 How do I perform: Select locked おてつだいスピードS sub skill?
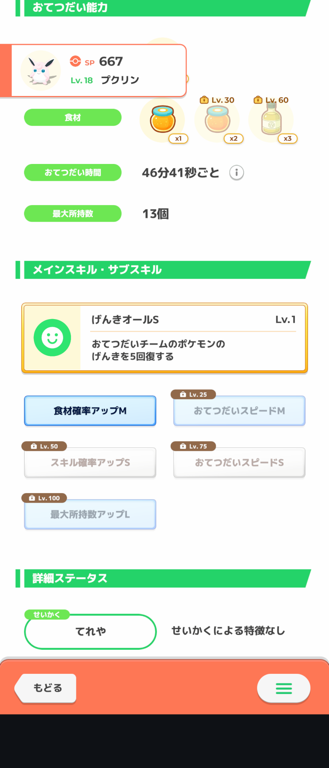point(239,463)
